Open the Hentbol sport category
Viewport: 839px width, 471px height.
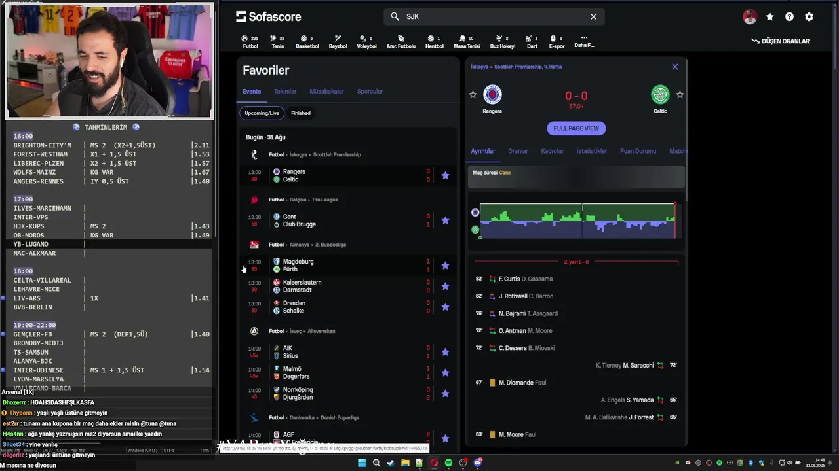tap(434, 42)
